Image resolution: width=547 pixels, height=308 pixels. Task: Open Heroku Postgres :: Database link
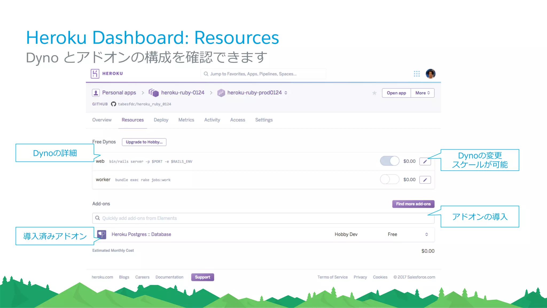(141, 234)
